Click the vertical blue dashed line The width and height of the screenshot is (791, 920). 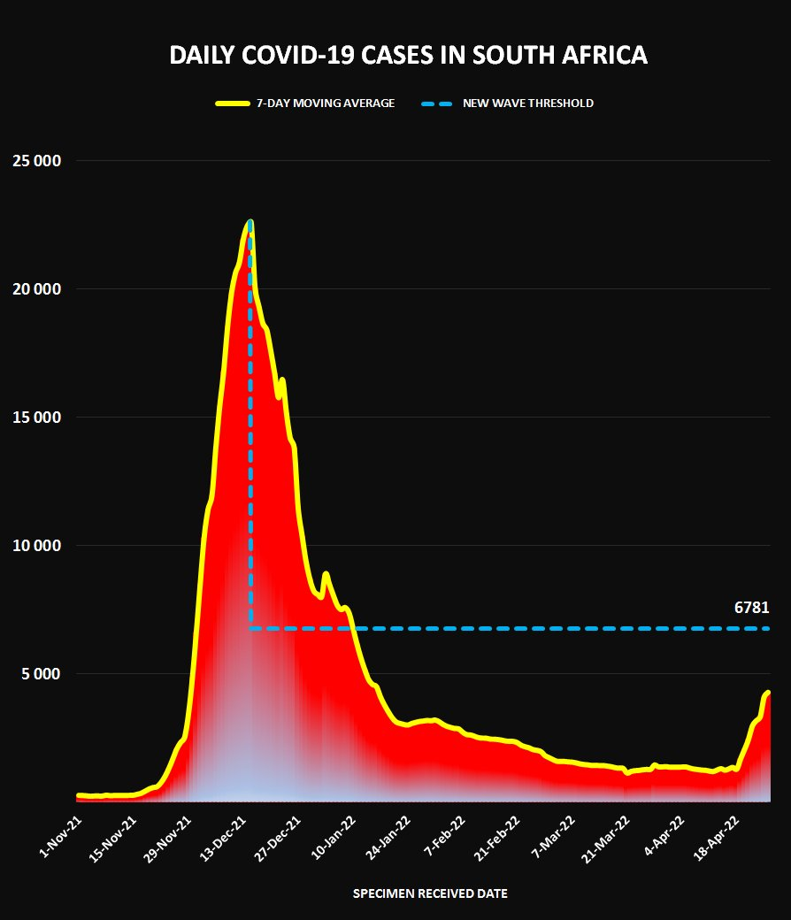[251, 423]
